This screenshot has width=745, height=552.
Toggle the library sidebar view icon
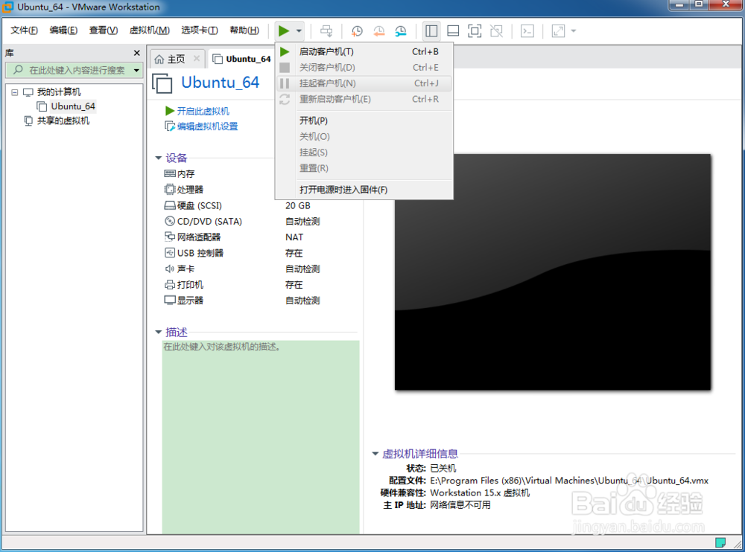click(x=431, y=31)
